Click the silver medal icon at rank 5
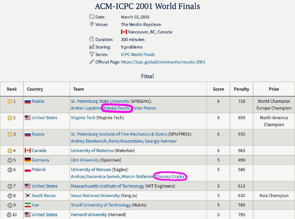295x219 pixels. point(10,160)
